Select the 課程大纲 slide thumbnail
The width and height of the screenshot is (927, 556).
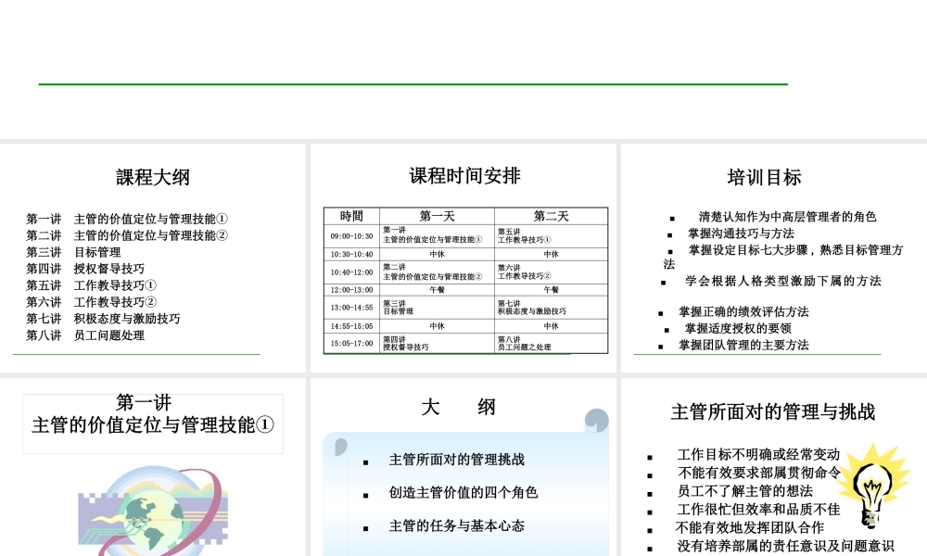point(153,258)
